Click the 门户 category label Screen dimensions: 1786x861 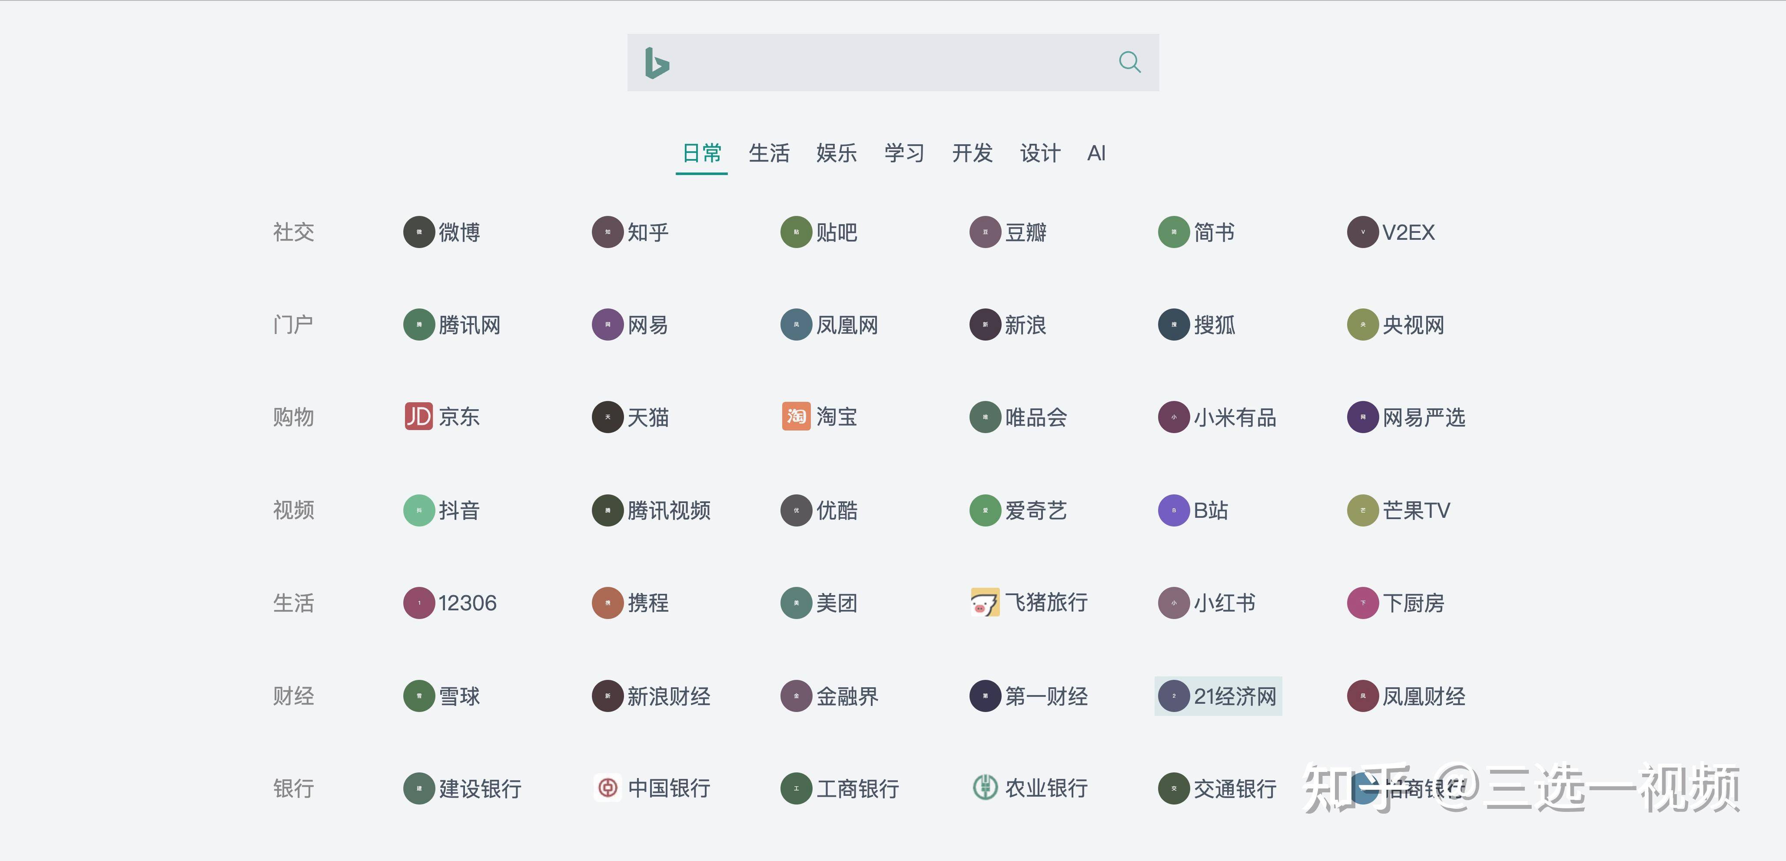pos(293,325)
